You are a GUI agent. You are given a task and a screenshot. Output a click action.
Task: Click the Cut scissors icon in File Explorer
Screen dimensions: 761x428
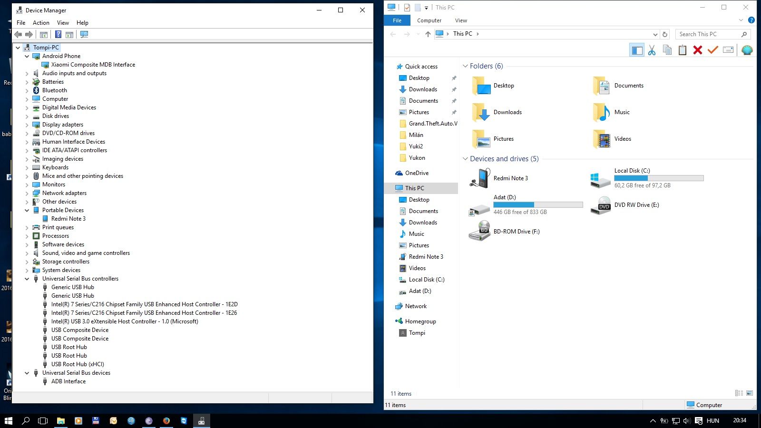(x=652, y=50)
